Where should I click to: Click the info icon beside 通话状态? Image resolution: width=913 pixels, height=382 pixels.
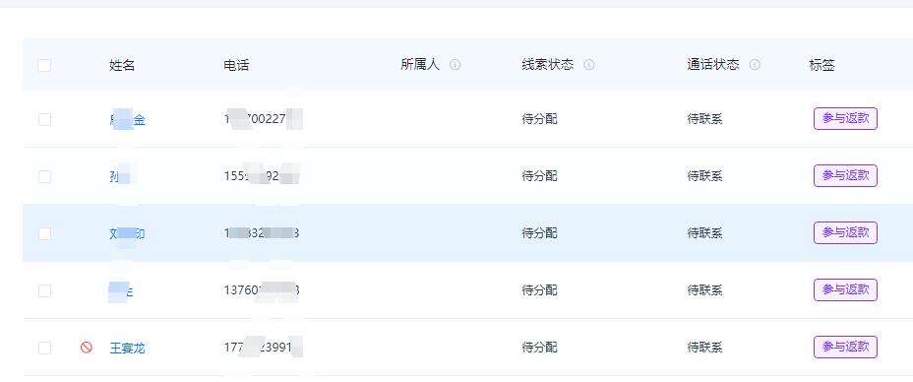[x=755, y=65]
